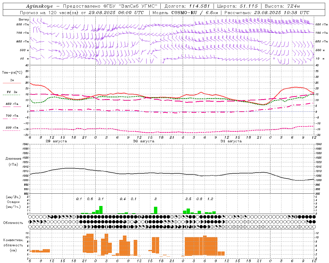This screenshot has width=329, height=263.
Task: Click the date label 30 августа
Action: coord(144,141)
